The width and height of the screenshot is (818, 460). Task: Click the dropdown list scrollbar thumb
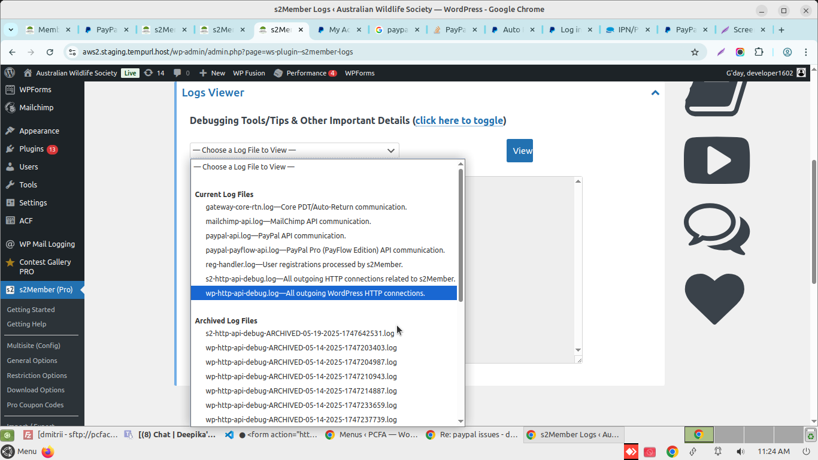pyautogui.click(x=460, y=235)
